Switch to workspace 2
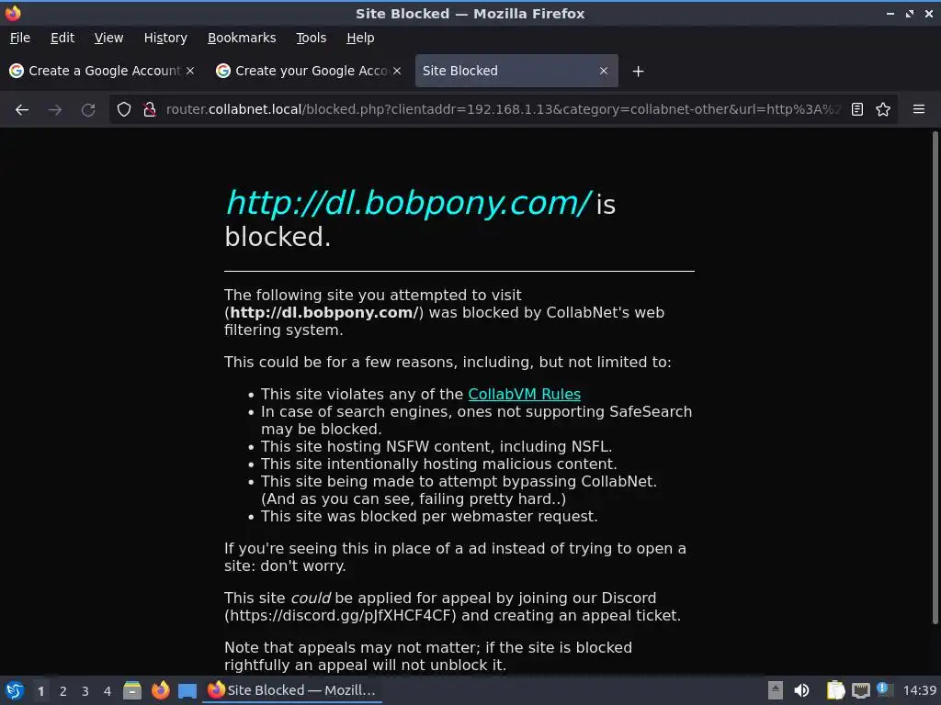The height and width of the screenshot is (705, 941). pyautogui.click(x=63, y=691)
